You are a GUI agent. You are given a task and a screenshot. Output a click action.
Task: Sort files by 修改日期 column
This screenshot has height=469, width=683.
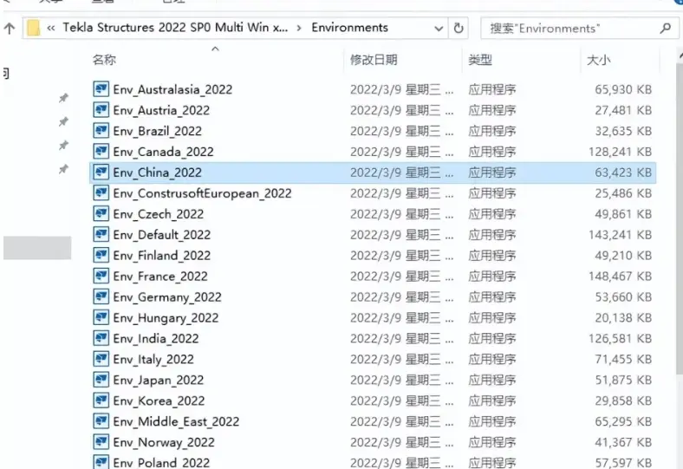pos(374,60)
